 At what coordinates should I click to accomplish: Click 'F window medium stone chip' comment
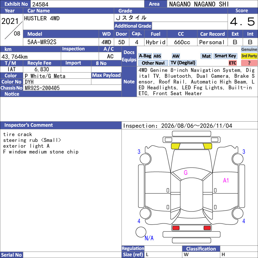41,152
